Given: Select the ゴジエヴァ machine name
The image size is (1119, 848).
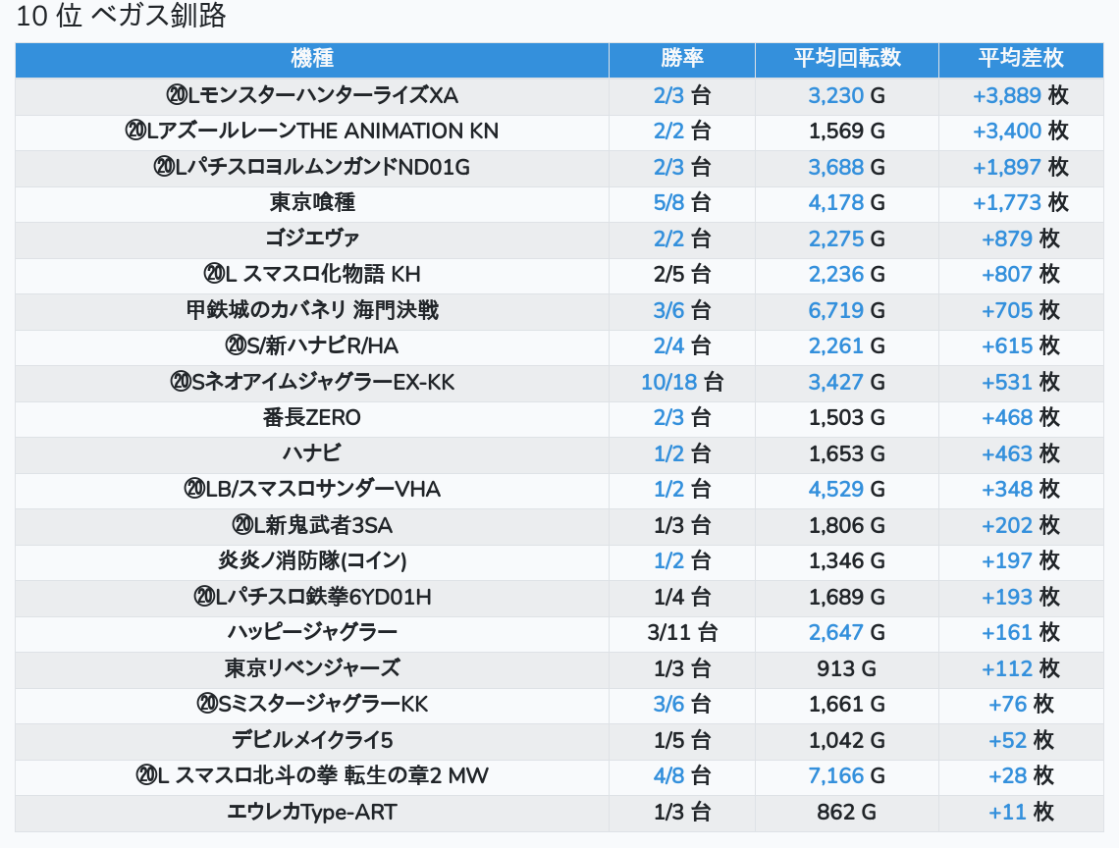Looking at the screenshot, I should (x=312, y=238).
